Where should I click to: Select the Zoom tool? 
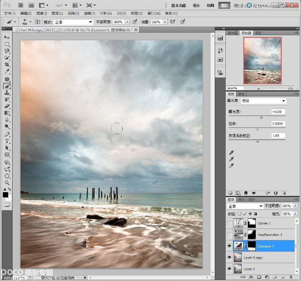tap(7, 183)
